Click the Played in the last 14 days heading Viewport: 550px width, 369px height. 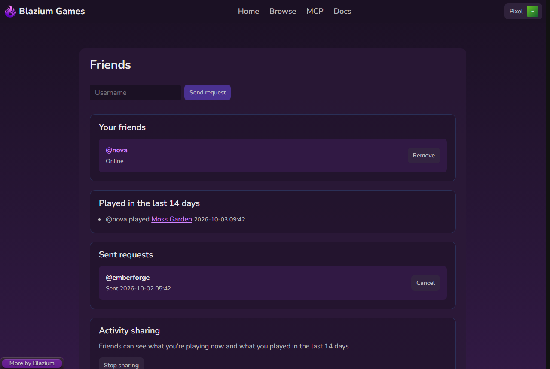tap(149, 203)
